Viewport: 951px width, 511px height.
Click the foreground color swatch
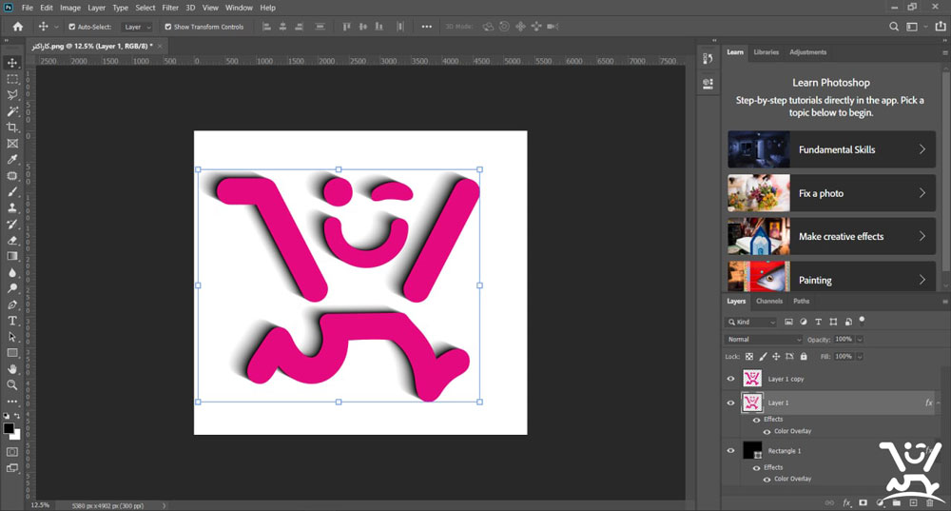pyautogui.click(x=9, y=428)
